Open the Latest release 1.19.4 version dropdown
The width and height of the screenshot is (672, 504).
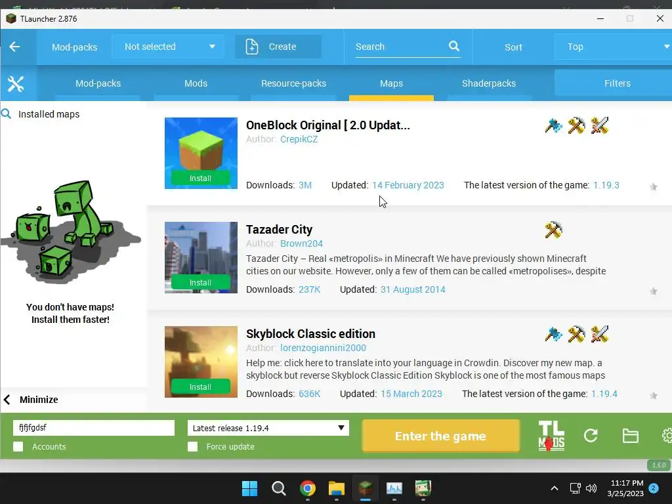pyautogui.click(x=268, y=428)
